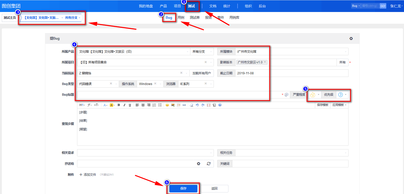Insert an emoticon smiley
This screenshot has height=194, width=404.
167,105
